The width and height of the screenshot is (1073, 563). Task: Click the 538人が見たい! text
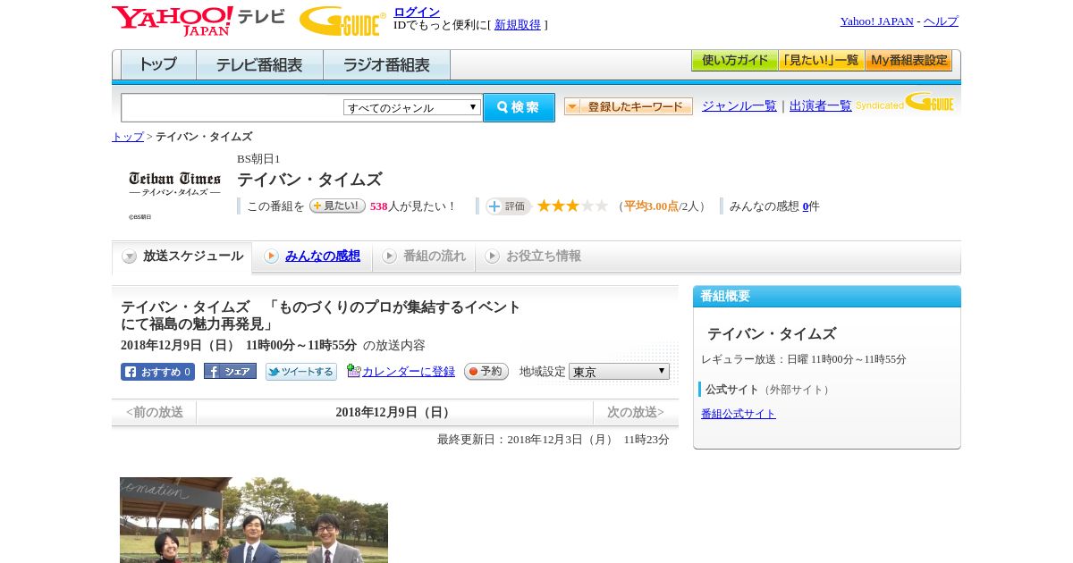413,206
